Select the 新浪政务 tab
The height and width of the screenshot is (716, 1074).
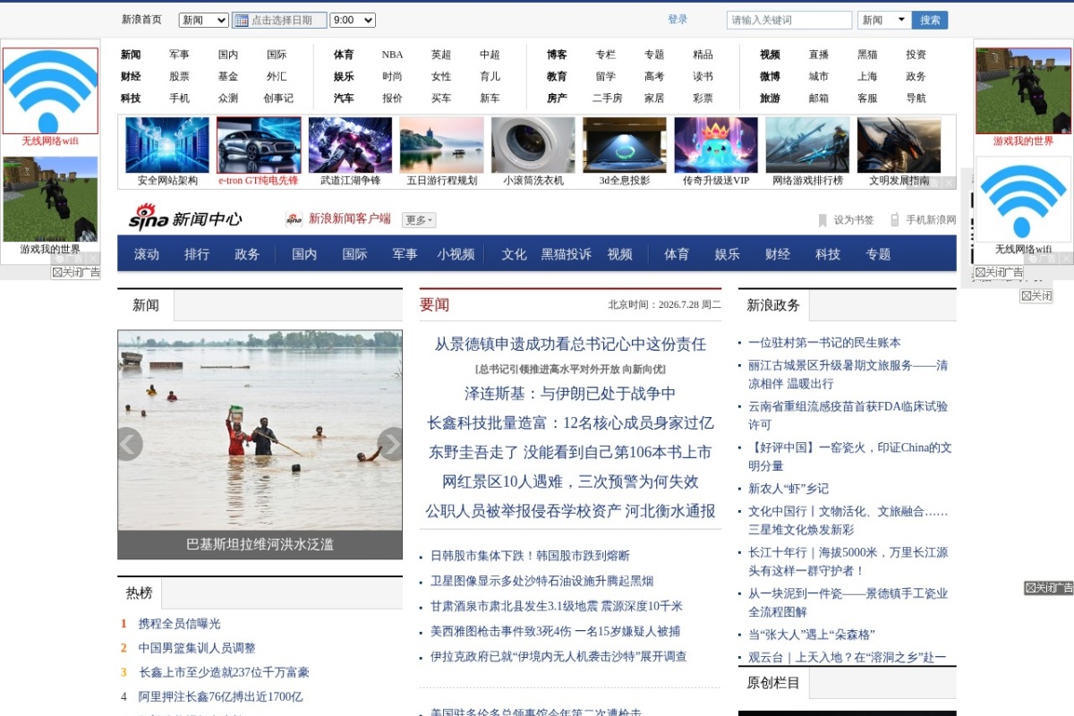pos(773,305)
